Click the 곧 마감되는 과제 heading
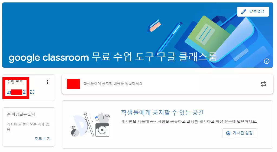 21,114
